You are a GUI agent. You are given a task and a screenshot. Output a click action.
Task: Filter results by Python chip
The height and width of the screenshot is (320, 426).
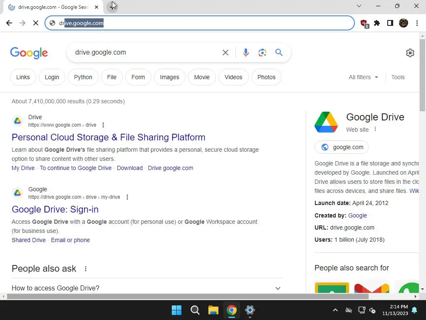83,77
